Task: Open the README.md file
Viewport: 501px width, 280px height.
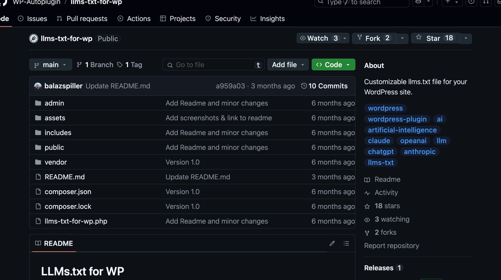Action: 64,177
